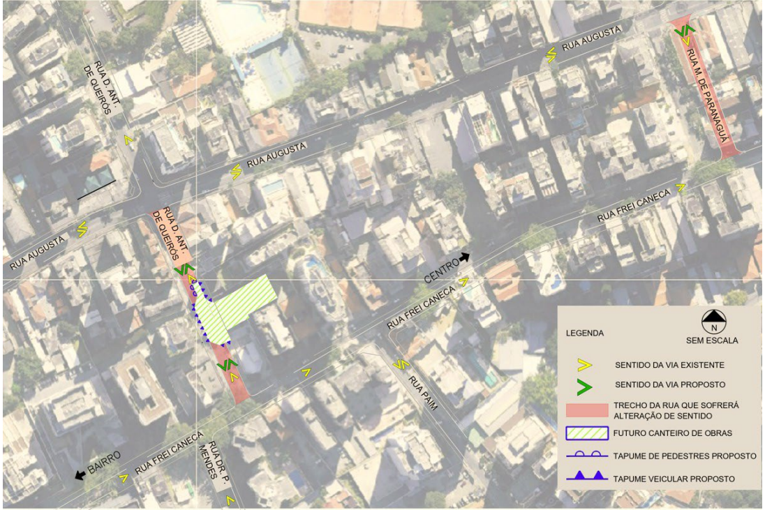Click yellow arrow beside Rua Dr. P. Mendes

click(x=230, y=501)
